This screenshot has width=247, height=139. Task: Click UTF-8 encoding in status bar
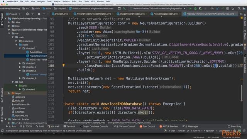196,131
